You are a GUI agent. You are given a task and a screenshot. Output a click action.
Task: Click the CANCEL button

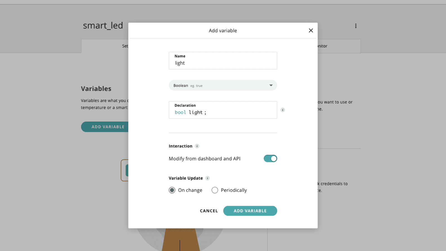[x=209, y=211]
